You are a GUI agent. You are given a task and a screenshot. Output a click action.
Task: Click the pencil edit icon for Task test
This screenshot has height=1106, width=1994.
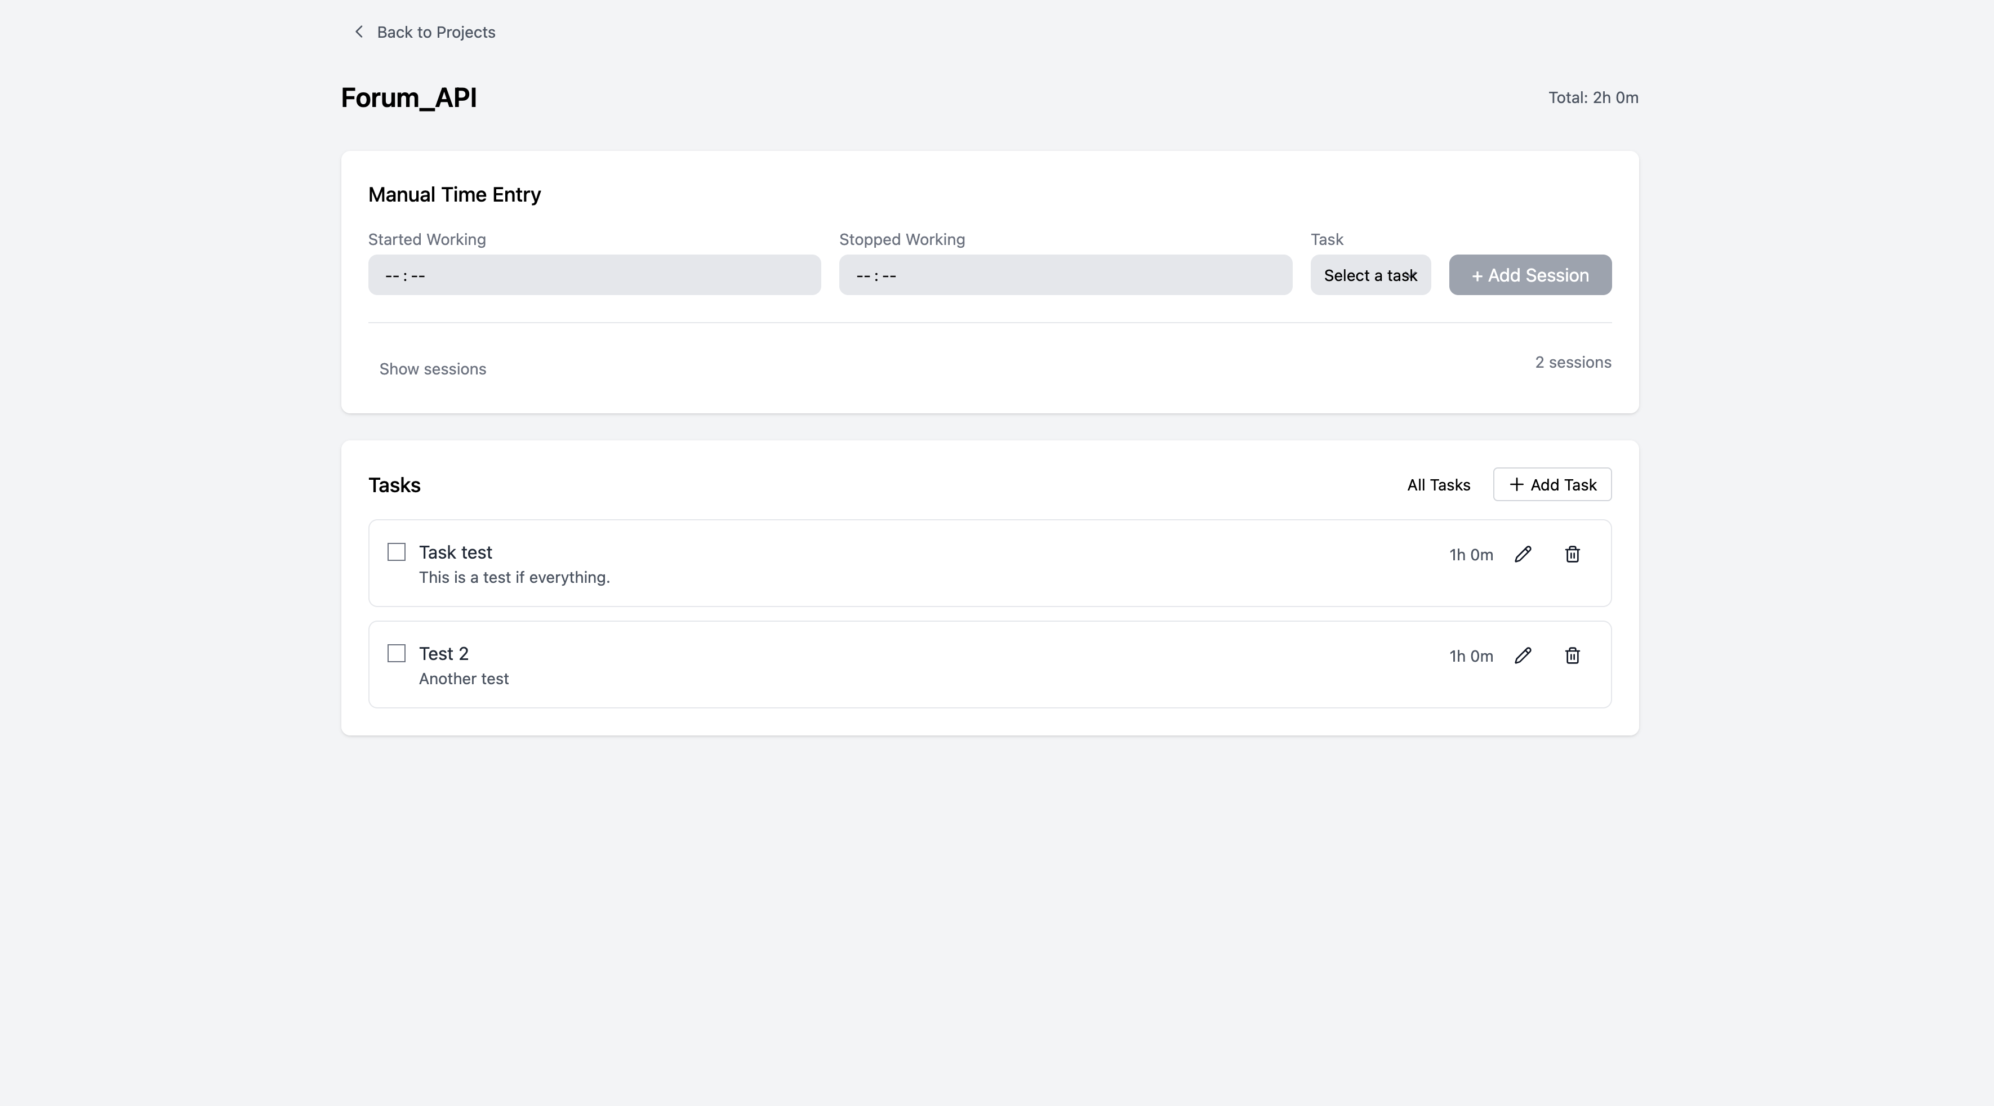1523,554
